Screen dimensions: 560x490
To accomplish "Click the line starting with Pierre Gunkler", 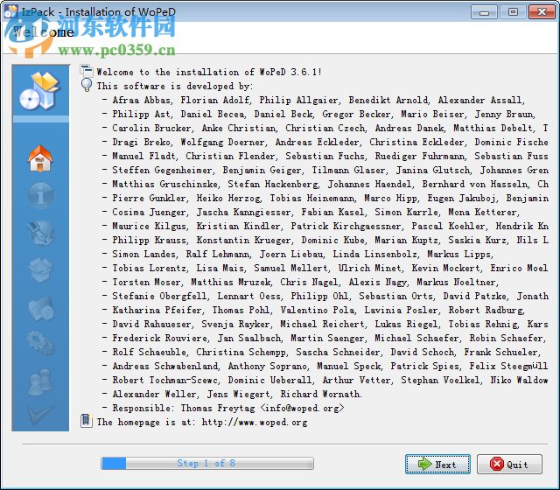I will [325, 198].
